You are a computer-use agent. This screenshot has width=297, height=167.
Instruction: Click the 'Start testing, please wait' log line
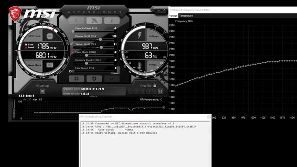point(119,133)
